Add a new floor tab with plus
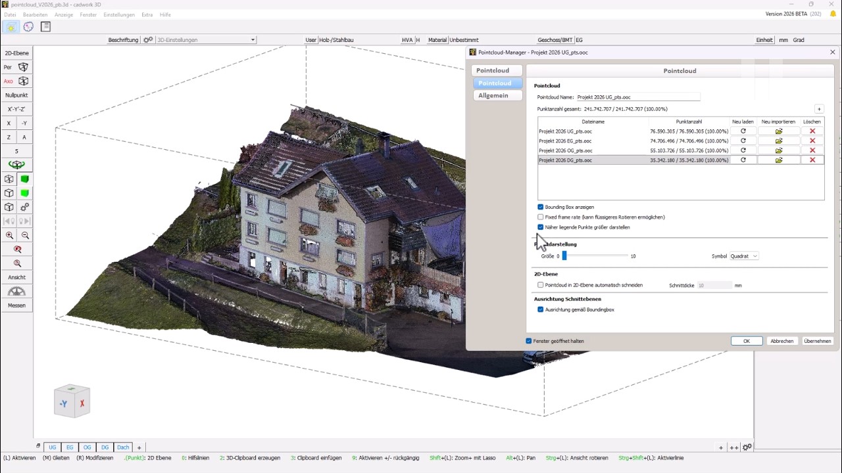The width and height of the screenshot is (842, 473). (x=139, y=447)
